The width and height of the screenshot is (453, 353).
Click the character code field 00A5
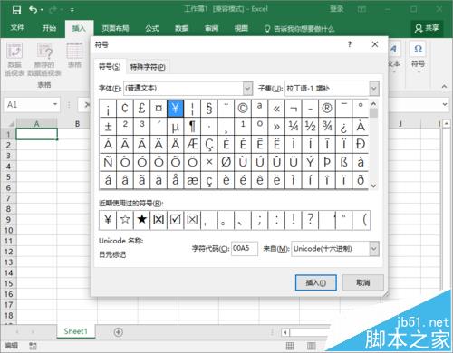[x=245, y=249]
